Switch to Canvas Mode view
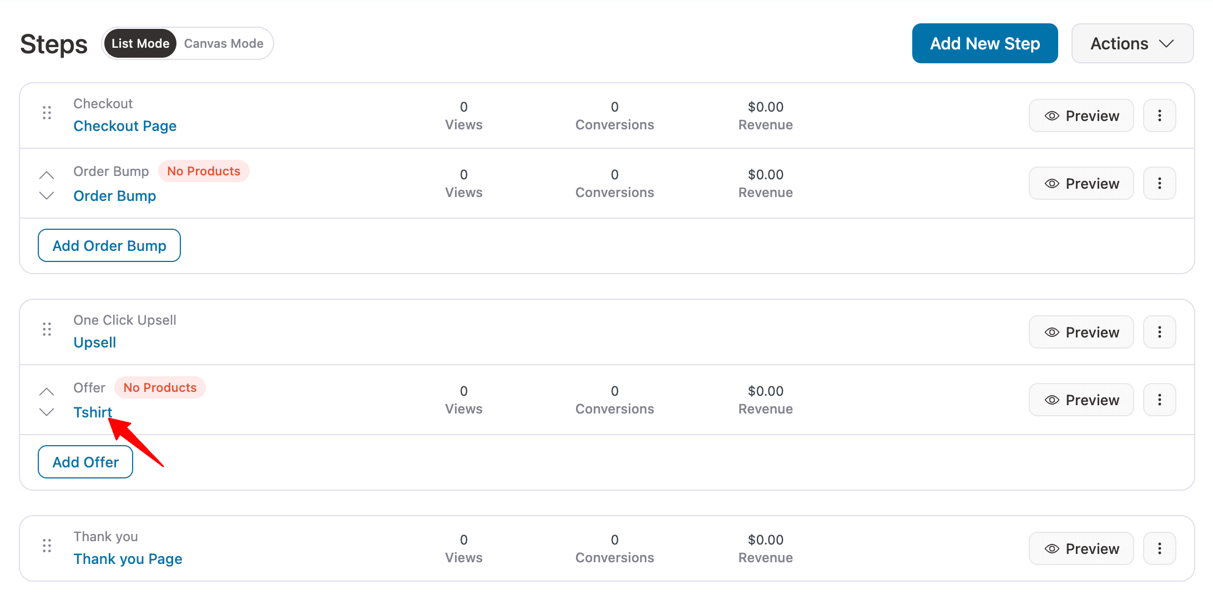Viewport: 1213px width, 605px height. tap(224, 43)
